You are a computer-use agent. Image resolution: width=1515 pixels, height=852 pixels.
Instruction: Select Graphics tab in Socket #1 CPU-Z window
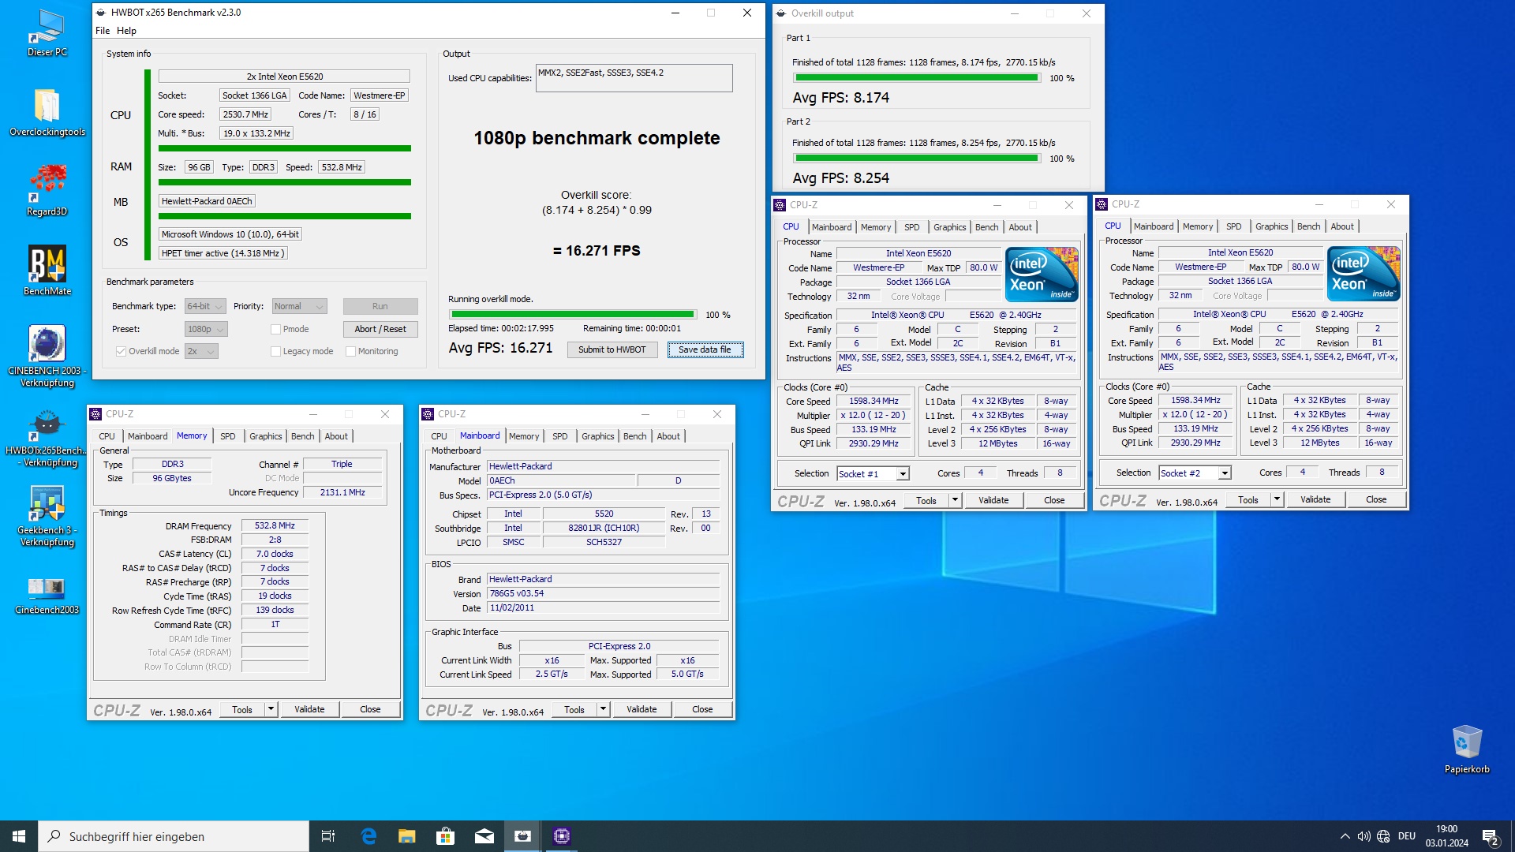949,227
